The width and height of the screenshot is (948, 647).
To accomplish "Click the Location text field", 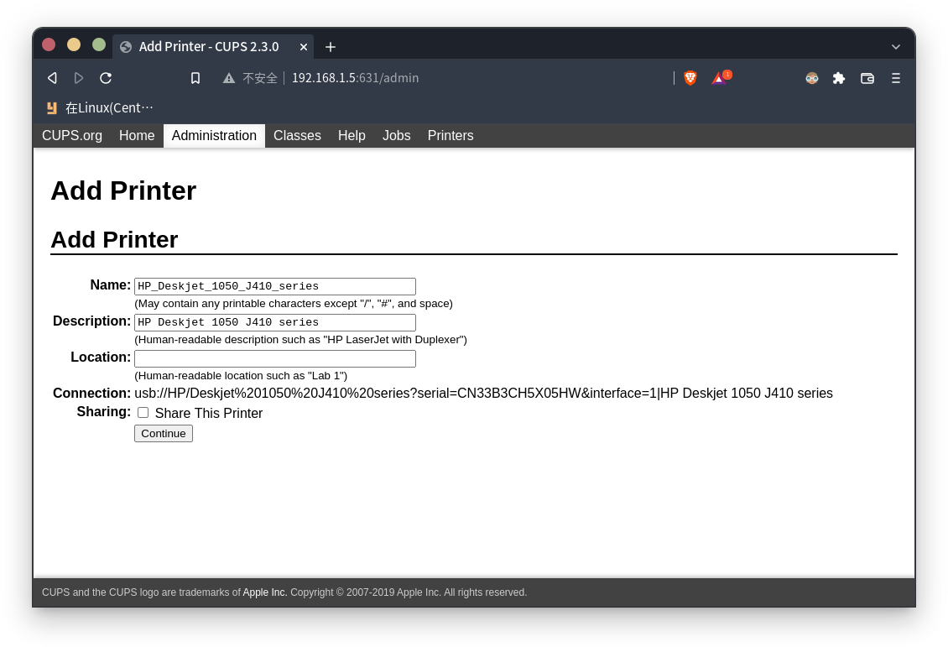I will pos(275,359).
